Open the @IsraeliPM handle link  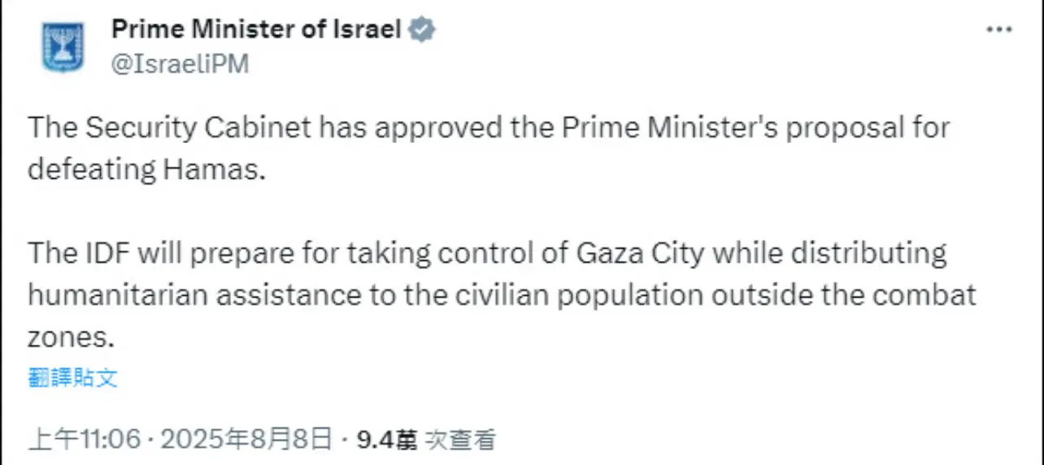click(179, 63)
